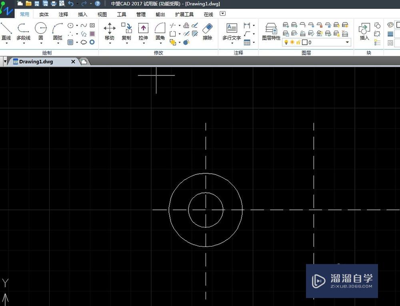Image resolution: width=400 pixels, height=306 pixels.
Task: Select the donut ring tool
Action: coord(92,42)
